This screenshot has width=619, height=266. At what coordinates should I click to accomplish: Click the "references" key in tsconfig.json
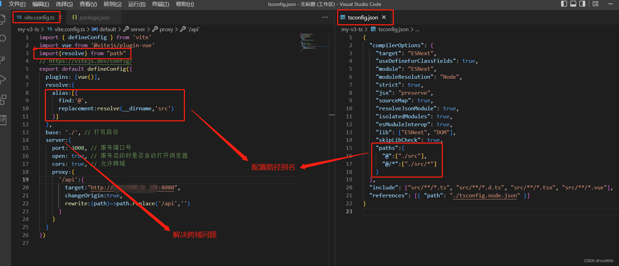(x=389, y=196)
